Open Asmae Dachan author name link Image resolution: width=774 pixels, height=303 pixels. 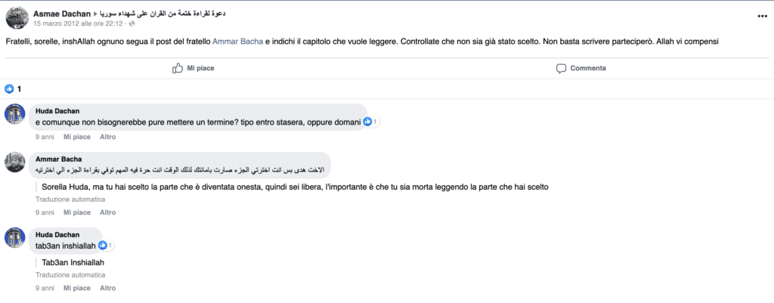coord(62,14)
